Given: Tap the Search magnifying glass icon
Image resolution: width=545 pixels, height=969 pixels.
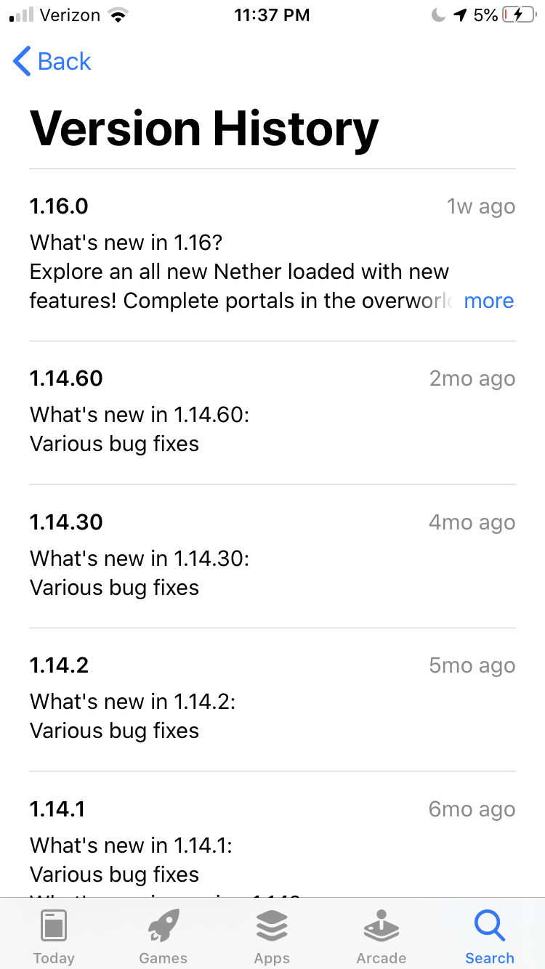Looking at the screenshot, I should tap(490, 925).
